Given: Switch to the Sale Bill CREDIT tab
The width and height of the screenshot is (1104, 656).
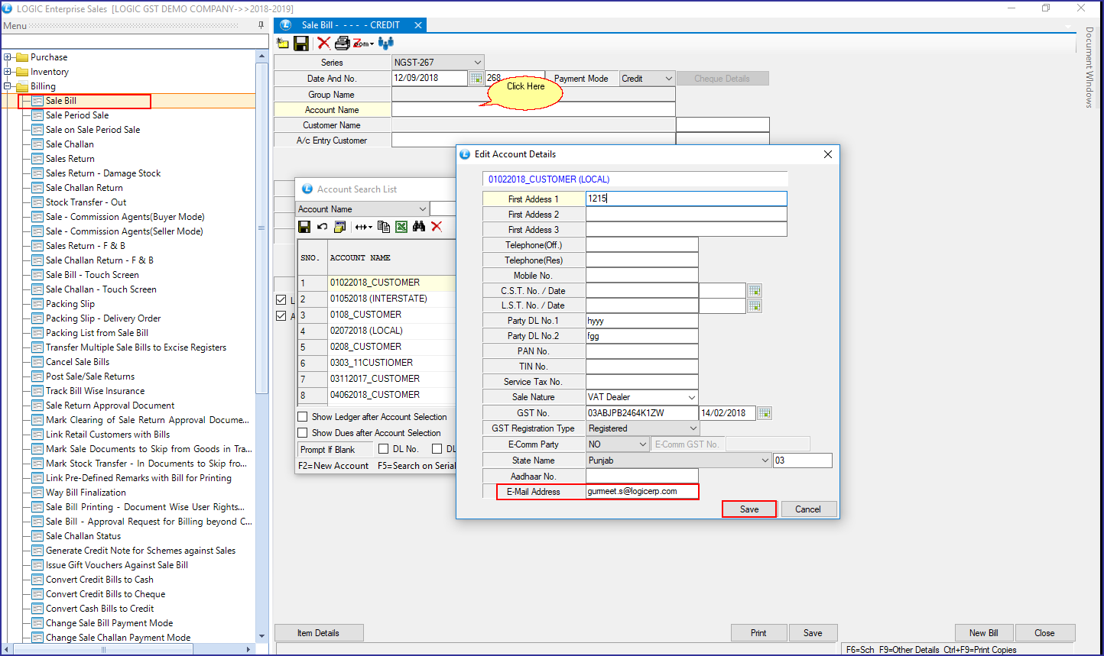Looking at the screenshot, I should (350, 25).
